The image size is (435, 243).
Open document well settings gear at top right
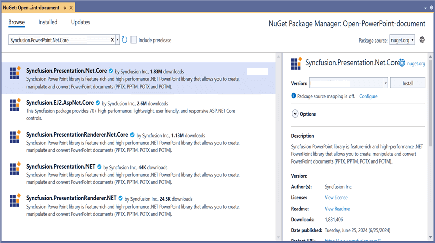tap(431, 8)
